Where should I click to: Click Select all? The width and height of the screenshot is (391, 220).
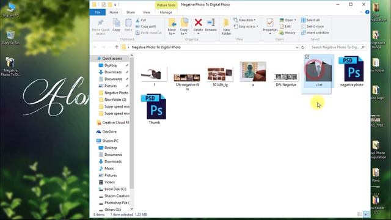310,20
